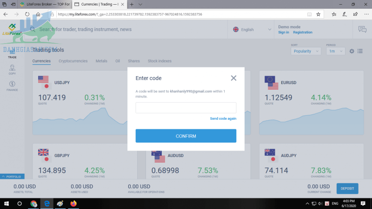
Task: Close the Currencies Trading tab
Action: tap(122, 4)
